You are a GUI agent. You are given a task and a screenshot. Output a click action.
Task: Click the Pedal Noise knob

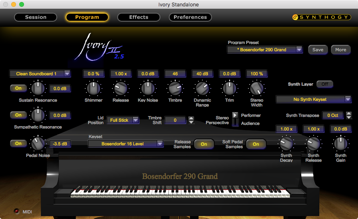(x=38, y=144)
